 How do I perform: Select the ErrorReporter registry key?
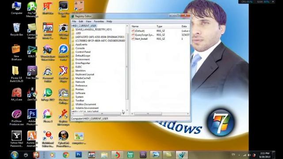click(83, 63)
